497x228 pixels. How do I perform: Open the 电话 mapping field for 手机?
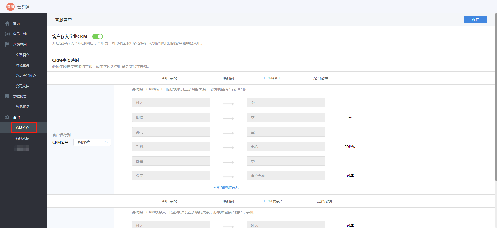(286, 146)
